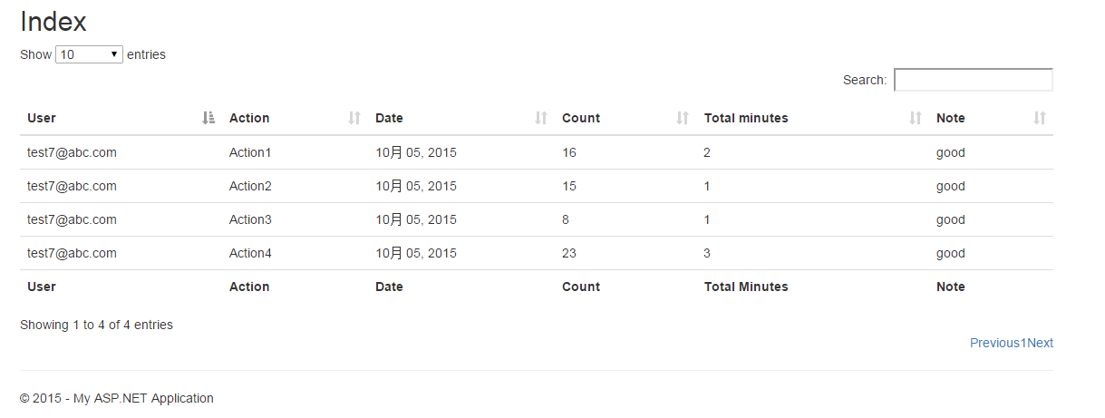
Task: Click the Action column sort arrows
Action: 354,118
